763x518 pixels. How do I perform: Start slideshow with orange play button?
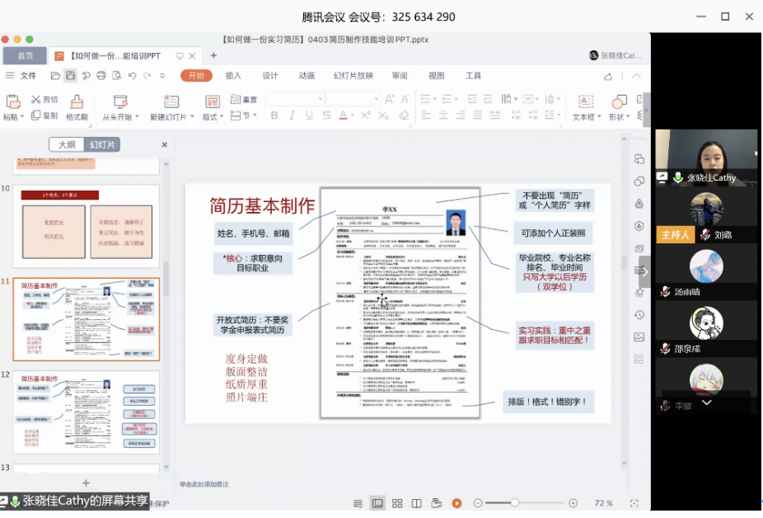click(x=456, y=503)
